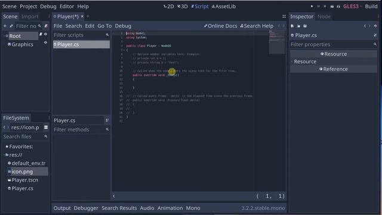Open script editor Search menu
The width and height of the screenshot is (382, 215).
73,26
